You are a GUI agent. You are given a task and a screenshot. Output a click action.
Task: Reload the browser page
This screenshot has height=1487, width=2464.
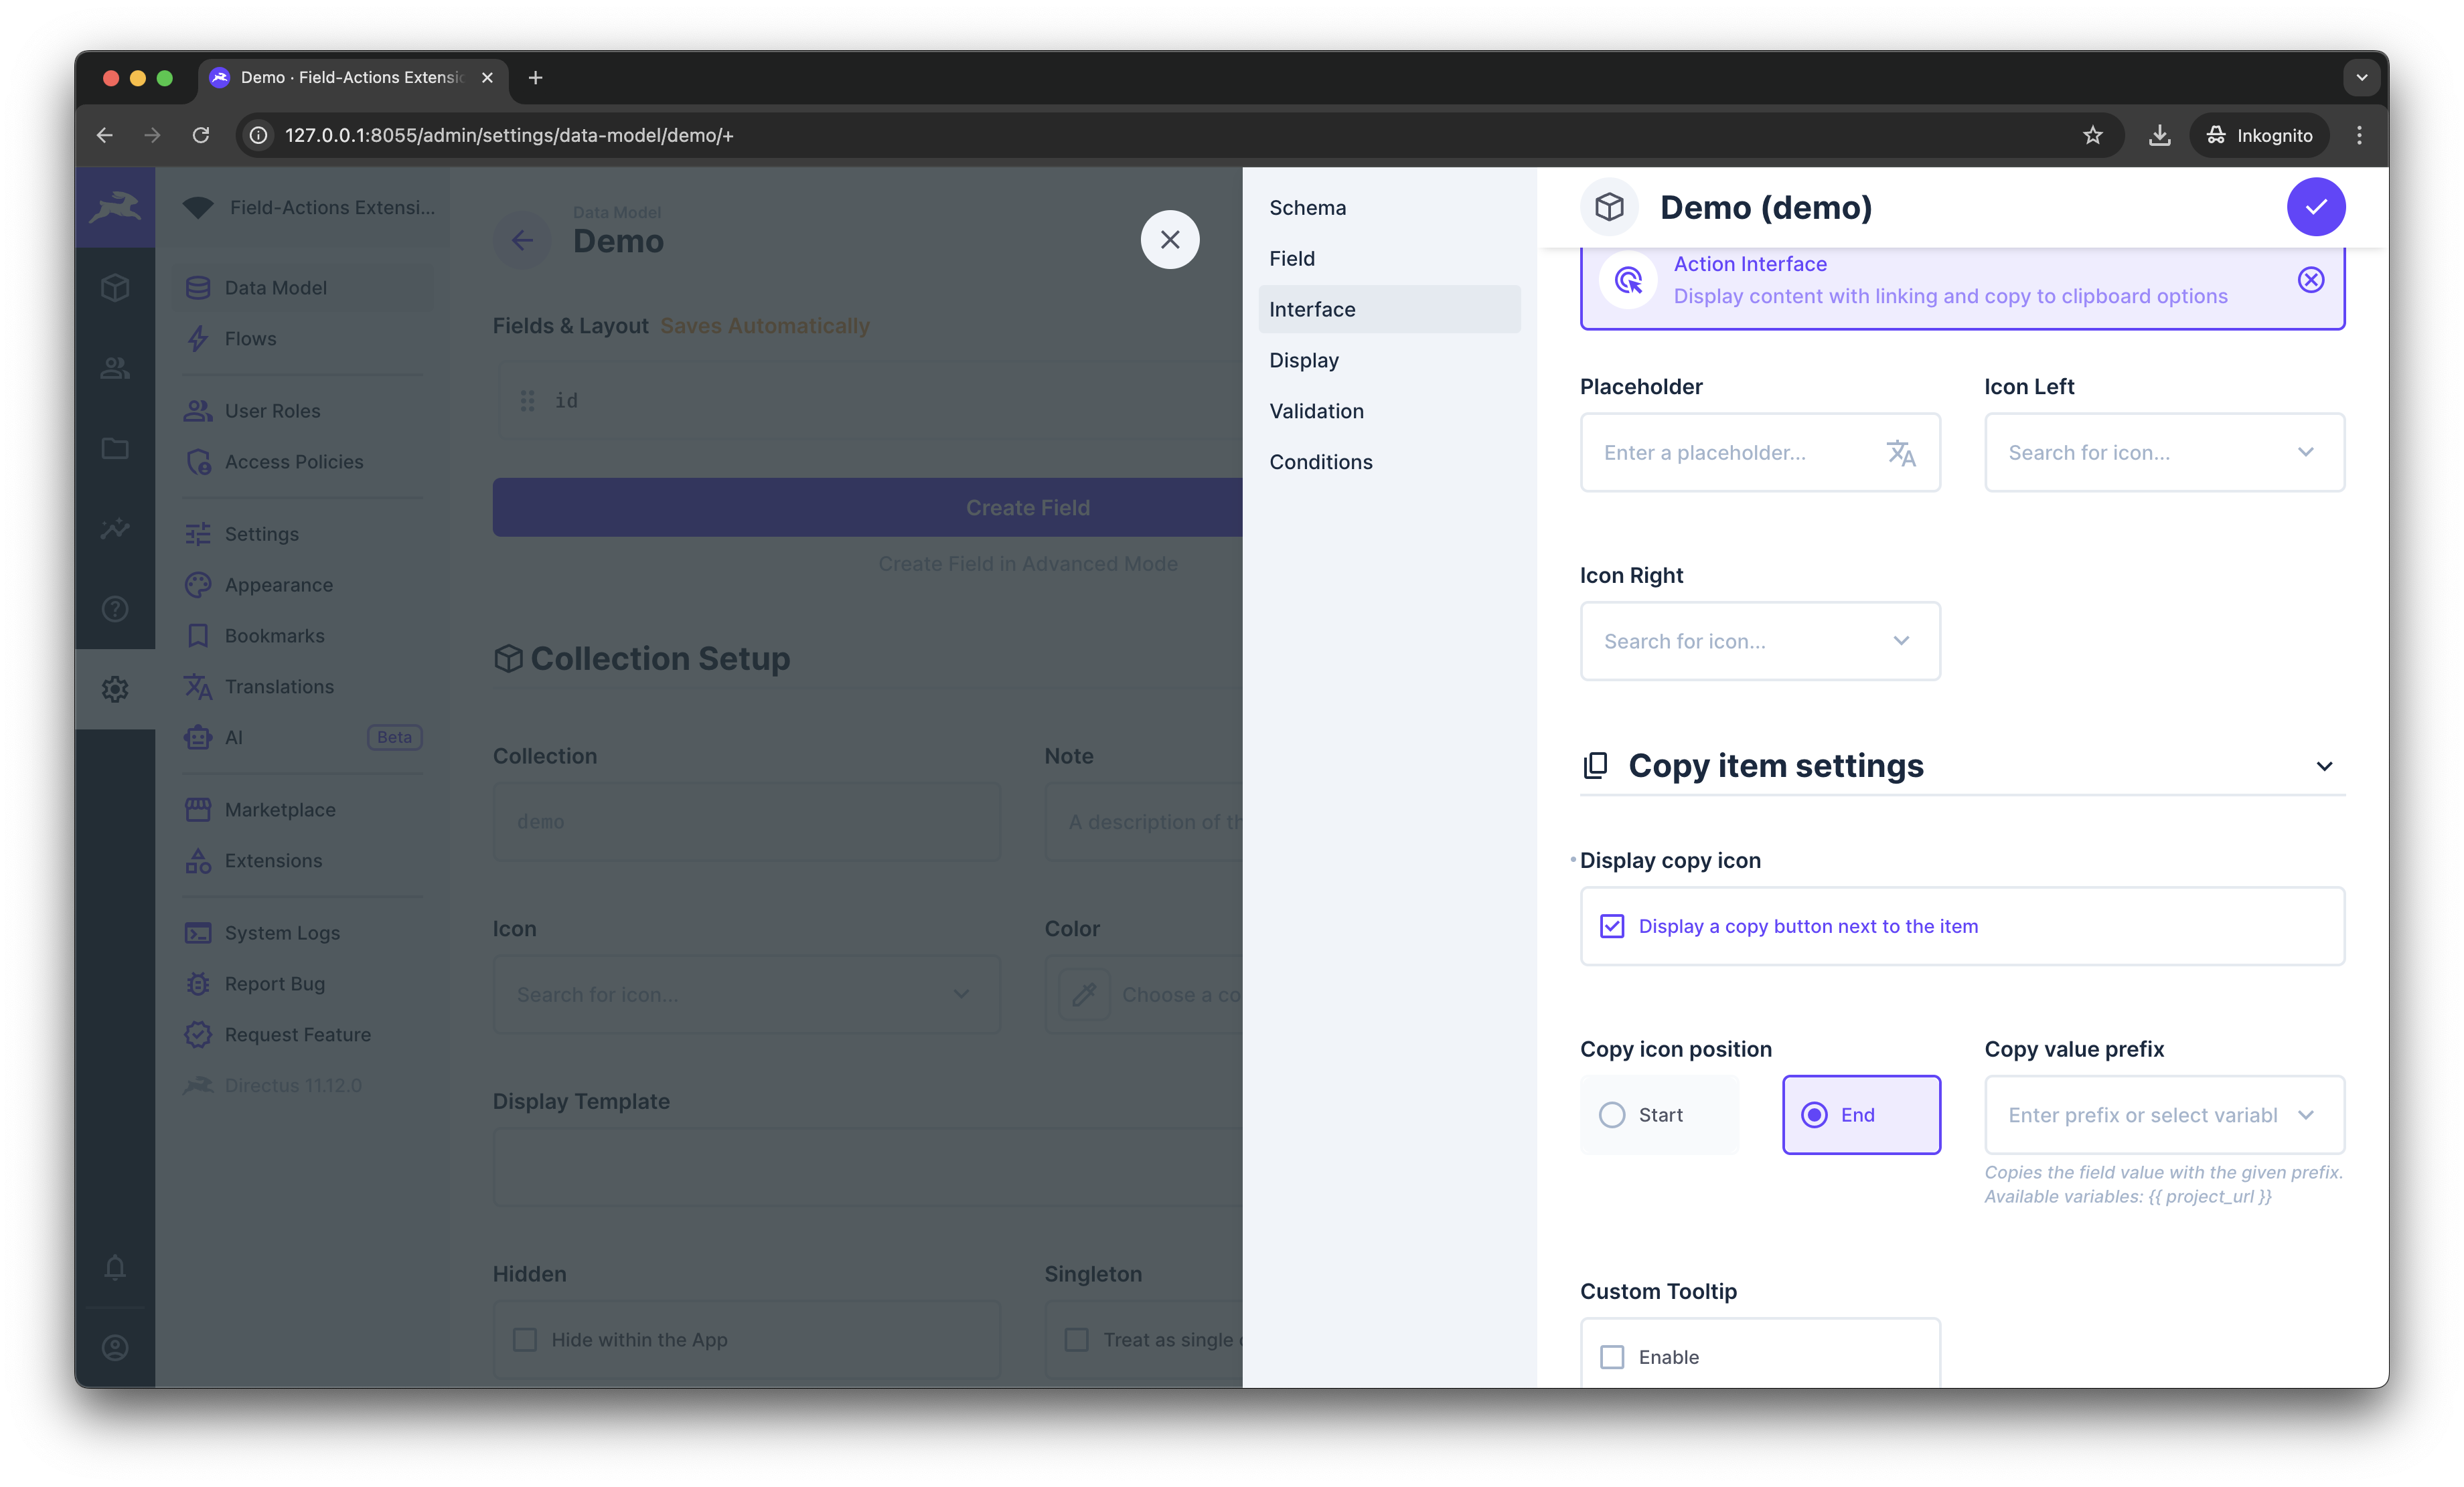coord(201,135)
